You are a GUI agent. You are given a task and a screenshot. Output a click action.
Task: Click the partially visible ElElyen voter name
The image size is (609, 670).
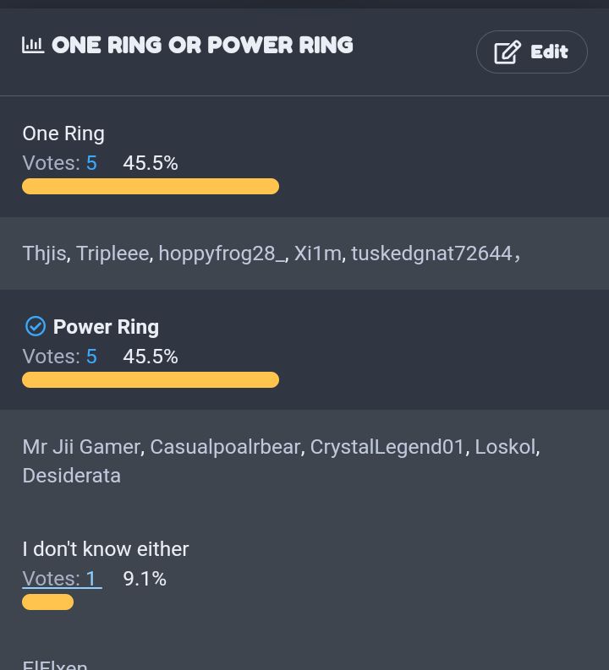pyautogui.click(x=55, y=665)
